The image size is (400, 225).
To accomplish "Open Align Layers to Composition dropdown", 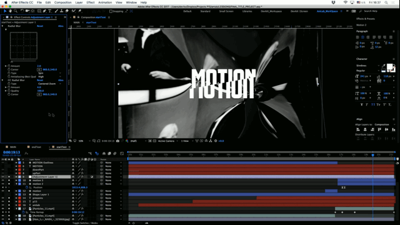I will click(385, 124).
